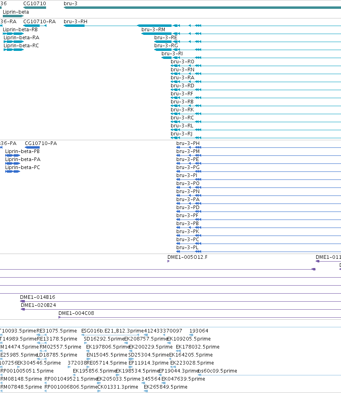Click the bru-3-RH exon block
Screen dimensions: 341x393
click(x=74, y=26)
